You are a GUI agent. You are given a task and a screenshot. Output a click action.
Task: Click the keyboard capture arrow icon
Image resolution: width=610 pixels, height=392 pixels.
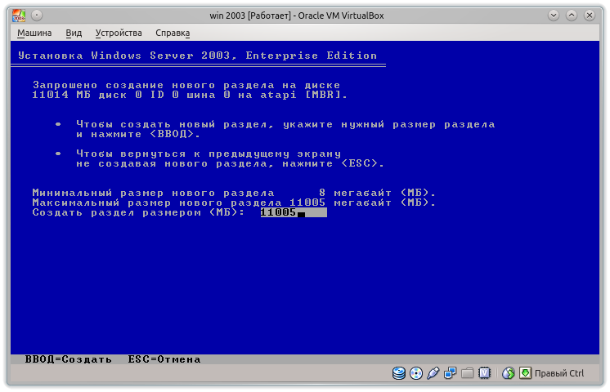(x=525, y=373)
